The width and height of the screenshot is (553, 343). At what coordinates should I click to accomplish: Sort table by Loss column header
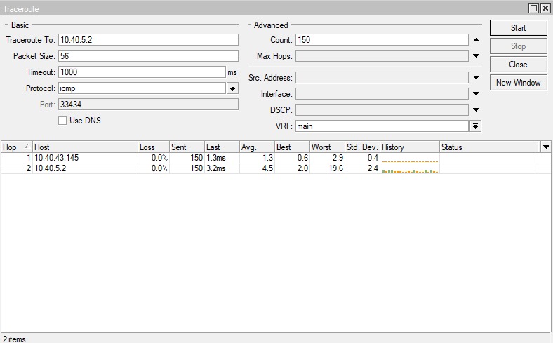tap(153, 147)
